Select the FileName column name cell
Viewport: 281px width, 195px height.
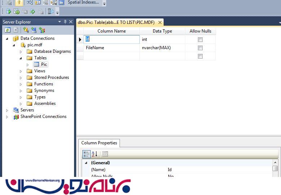(112, 48)
